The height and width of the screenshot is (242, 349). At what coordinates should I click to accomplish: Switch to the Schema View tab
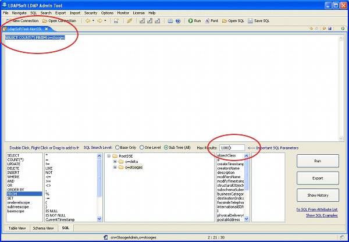click(x=42, y=228)
